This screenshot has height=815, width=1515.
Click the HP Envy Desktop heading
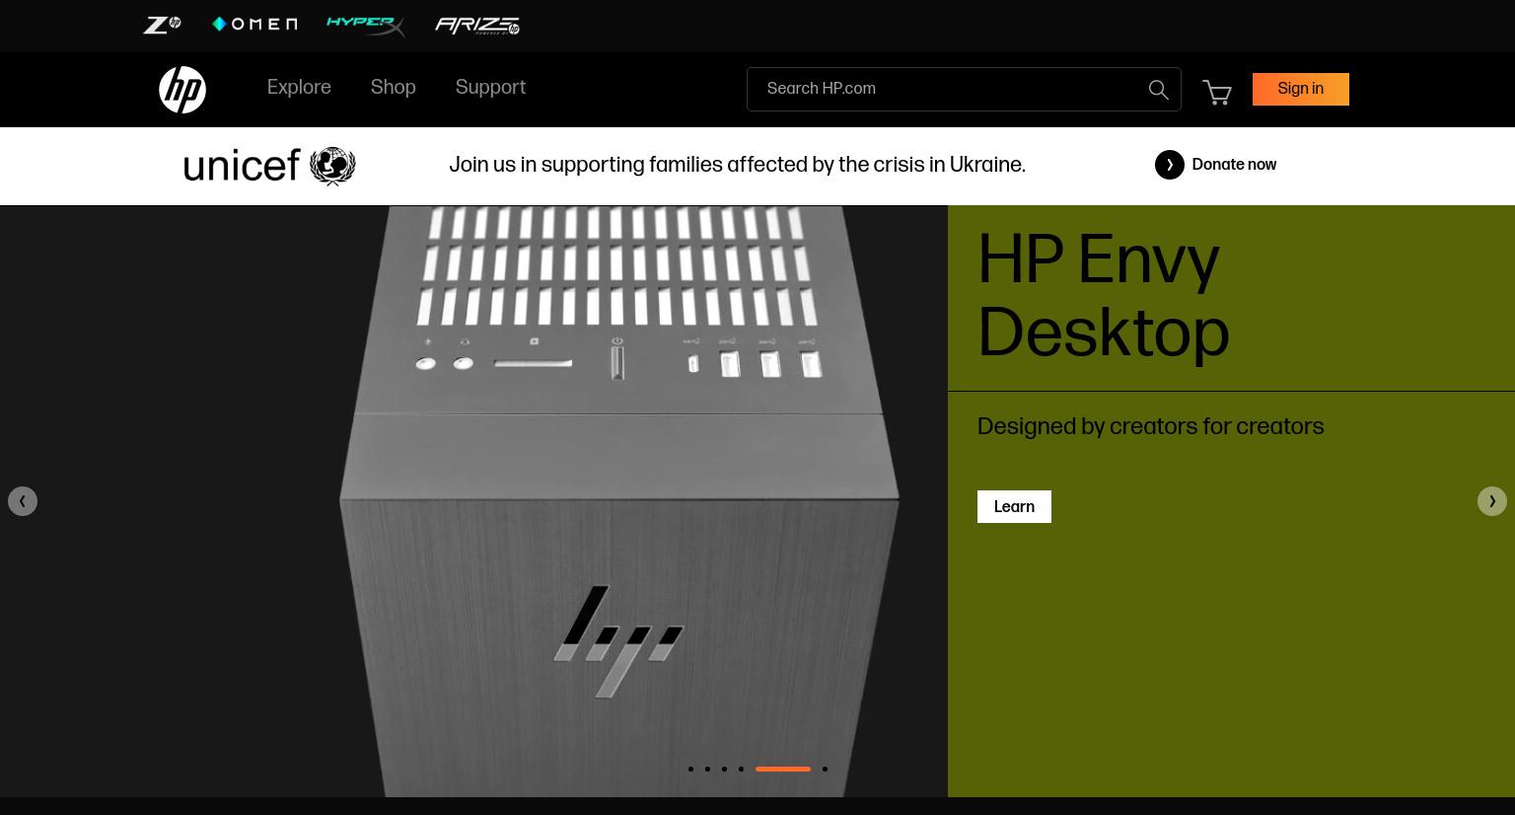click(x=1103, y=297)
